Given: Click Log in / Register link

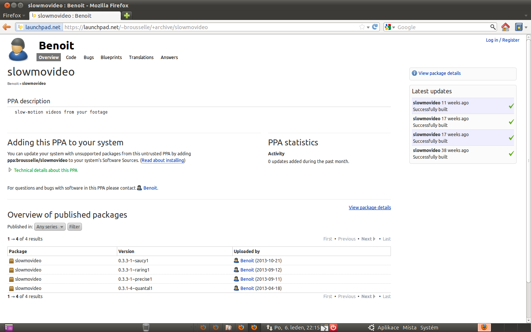Looking at the screenshot, I should pyautogui.click(x=502, y=40).
